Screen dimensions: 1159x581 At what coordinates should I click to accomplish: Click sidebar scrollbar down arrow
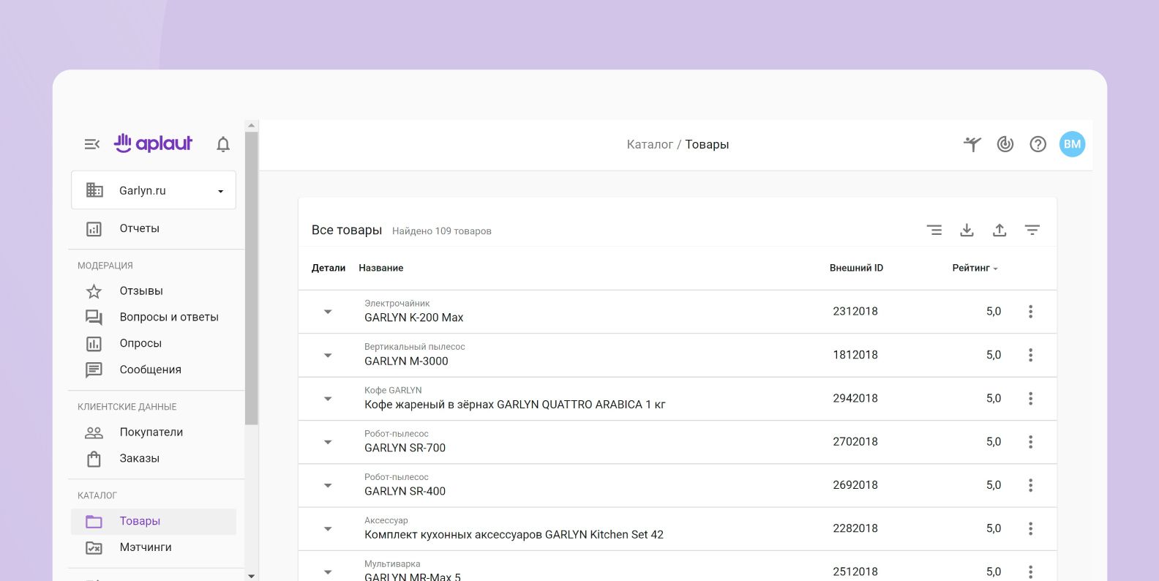252,576
